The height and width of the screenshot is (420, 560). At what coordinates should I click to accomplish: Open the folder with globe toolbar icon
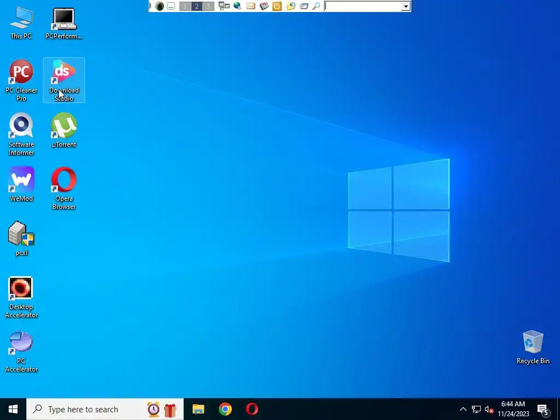point(291,6)
